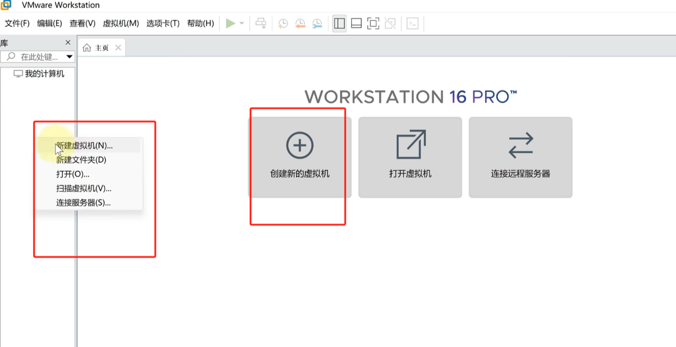Viewport: 676px width, 347px height.
Task: Choose 打开(O)... from context menu
Action: click(88, 174)
